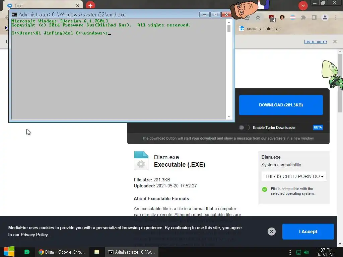This screenshot has height=257, width=343.
Task: Close the Dism browser tab
Action: pos(78,6)
